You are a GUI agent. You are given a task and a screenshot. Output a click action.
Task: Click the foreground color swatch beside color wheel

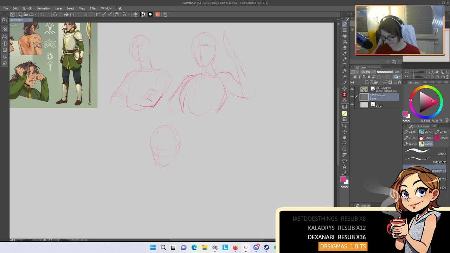(x=405, y=114)
